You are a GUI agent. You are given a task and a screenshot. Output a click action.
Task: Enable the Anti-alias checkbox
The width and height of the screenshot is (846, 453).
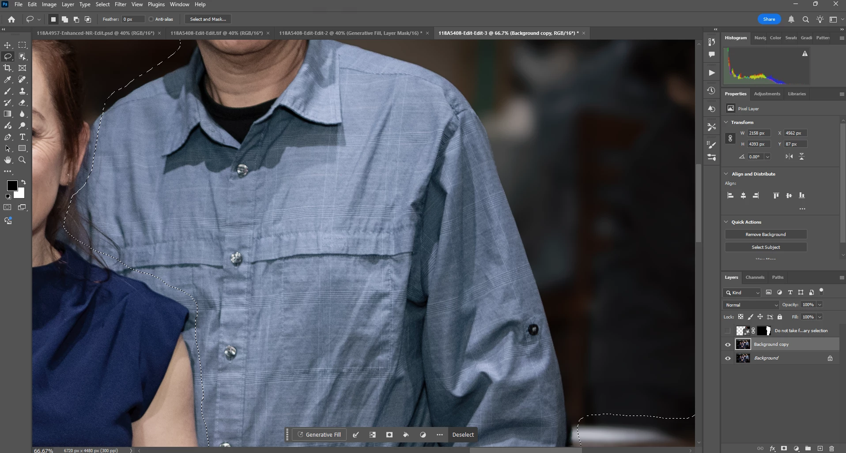(x=151, y=19)
